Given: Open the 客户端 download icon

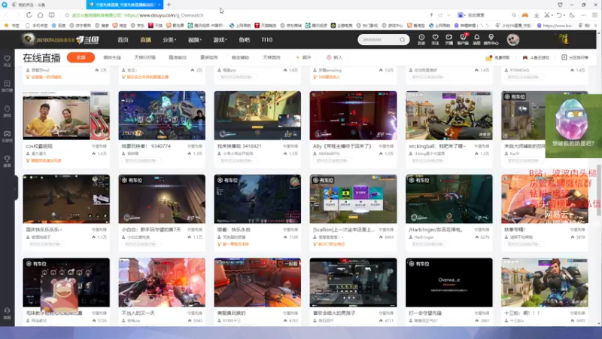Looking at the screenshot, I should point(463,39).
